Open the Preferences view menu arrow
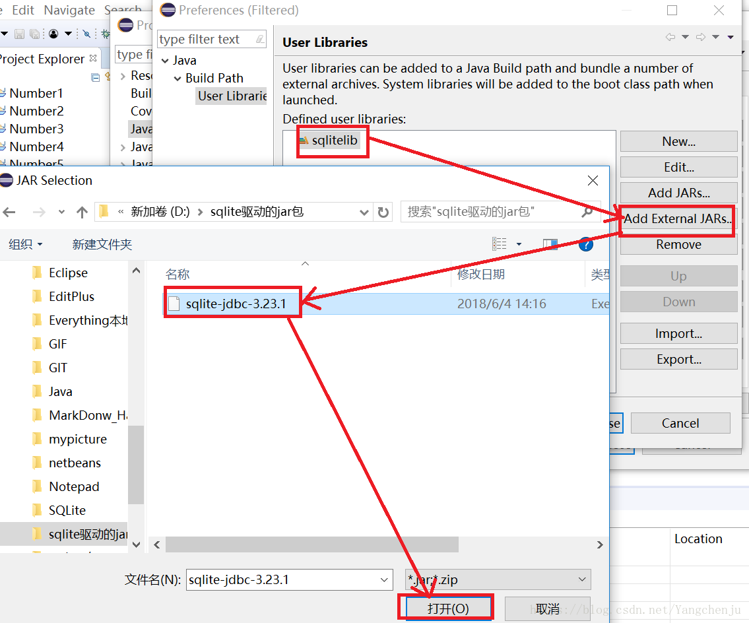Image resolution: width=749 pixels, height=623 pixels. click(x=731, y=37)
